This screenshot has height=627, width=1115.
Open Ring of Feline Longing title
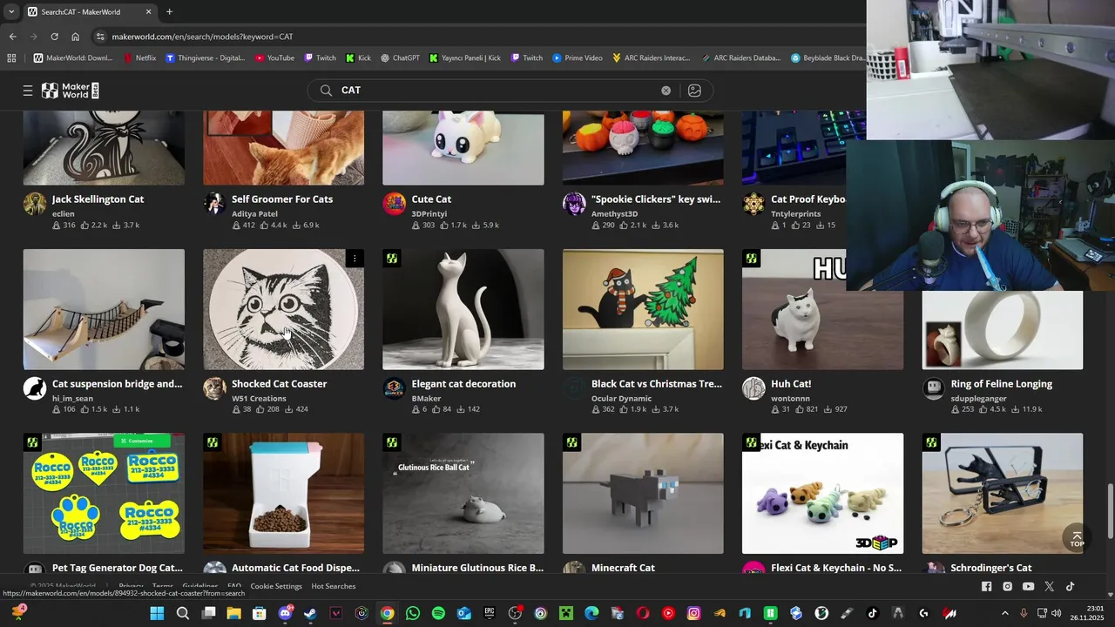tap(1002, 384)
